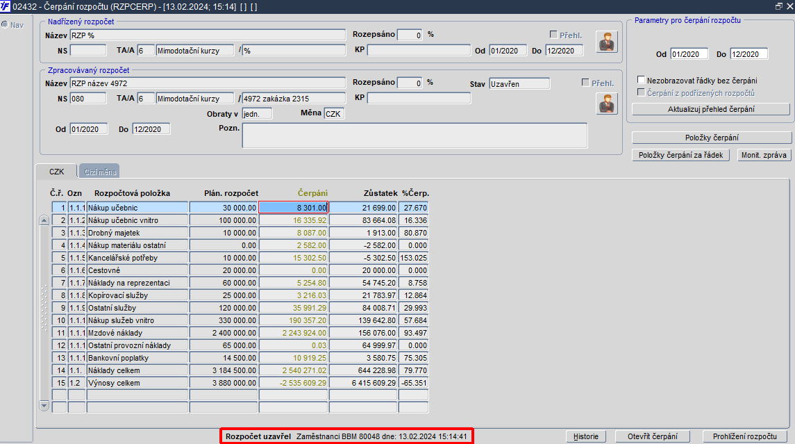
Task: Click Zůstatek value -5 302.50
Action: (x=363, y=258)
